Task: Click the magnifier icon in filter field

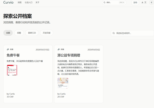Action: tap(114, 33)
